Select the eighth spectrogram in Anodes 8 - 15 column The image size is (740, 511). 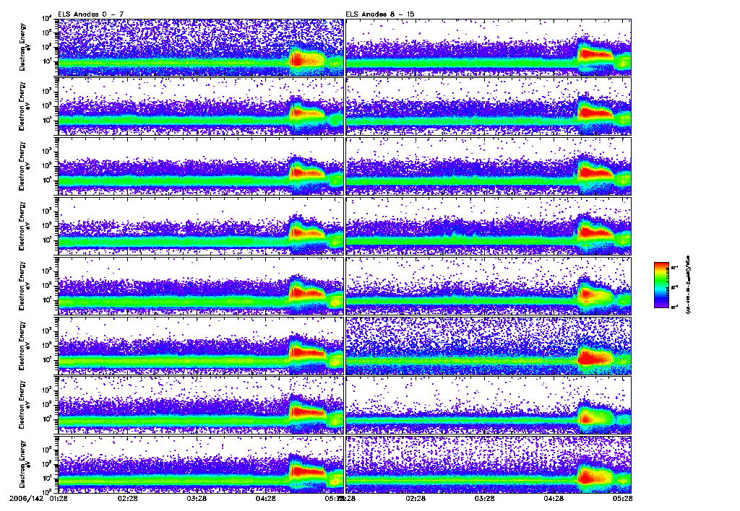coord(489,465)
